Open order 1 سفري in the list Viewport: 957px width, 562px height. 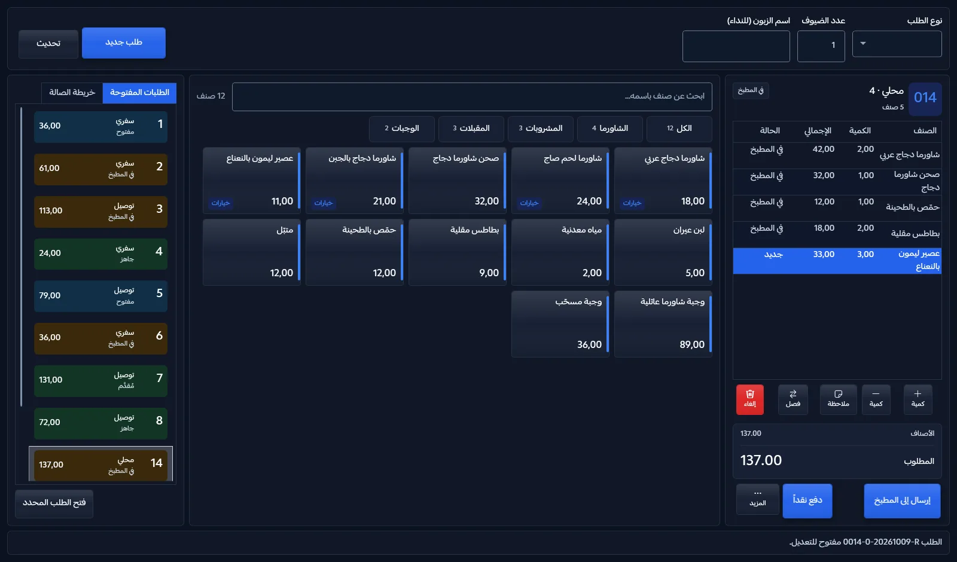point(100,127)
